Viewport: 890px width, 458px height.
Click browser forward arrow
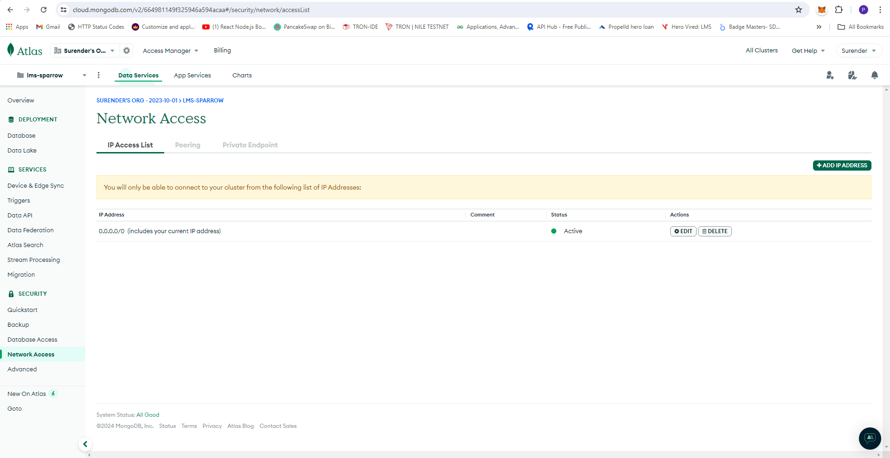(x=27, y=10)
